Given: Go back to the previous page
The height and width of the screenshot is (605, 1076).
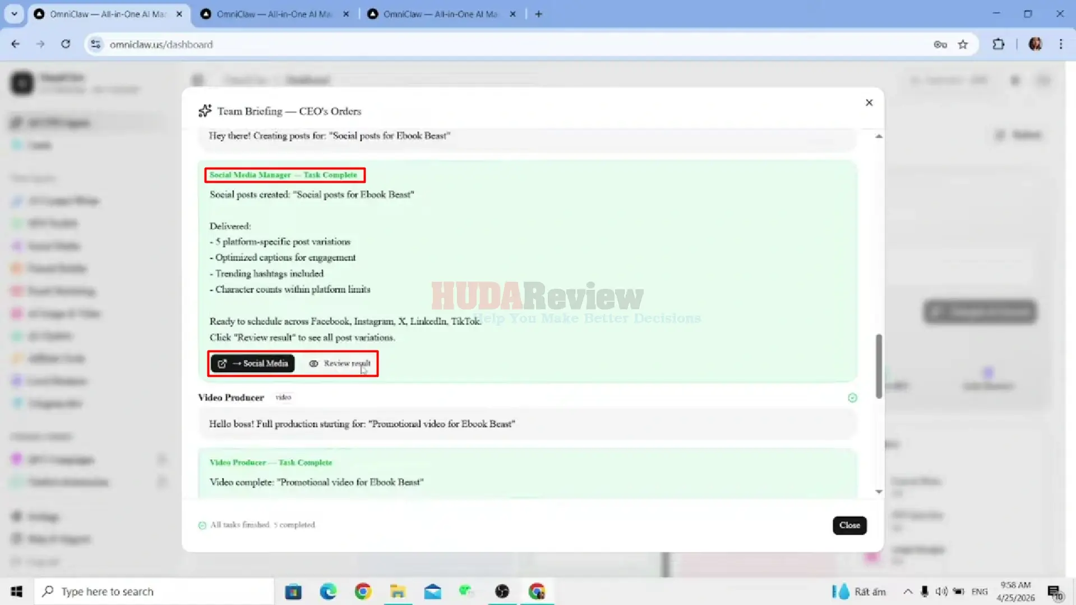Looking at the screenshot, I should click(x=16, y=44).
